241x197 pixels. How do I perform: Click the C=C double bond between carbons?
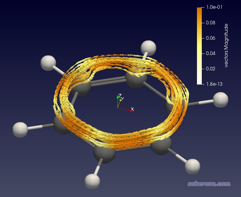coord(108,82)
